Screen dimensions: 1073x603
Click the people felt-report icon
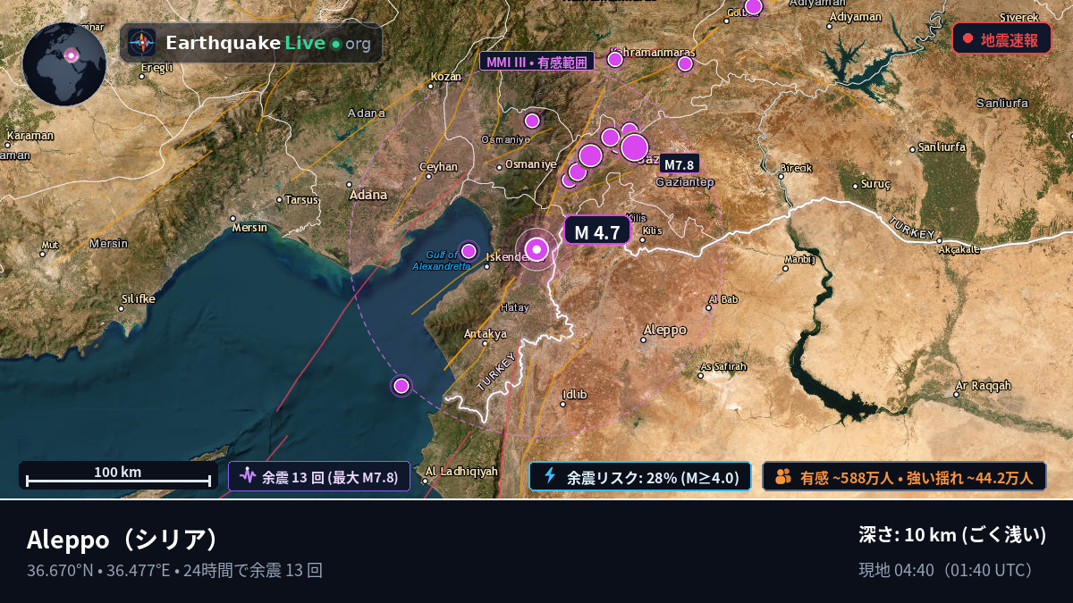(x=783, y=476)
